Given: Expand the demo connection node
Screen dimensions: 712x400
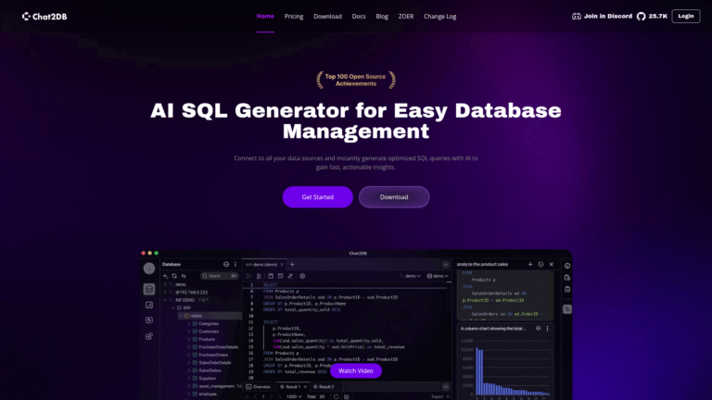Looking at the screenshot, I should [x=165, y=284].
